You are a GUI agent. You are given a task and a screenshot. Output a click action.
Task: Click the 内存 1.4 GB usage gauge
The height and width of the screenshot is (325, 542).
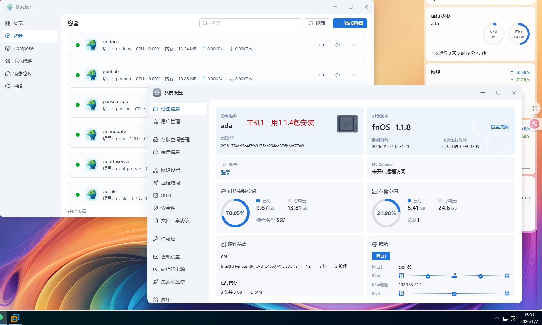519,34
